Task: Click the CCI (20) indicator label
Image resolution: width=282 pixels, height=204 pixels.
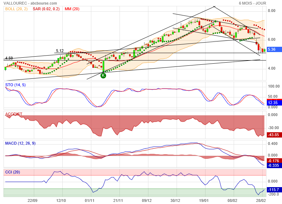Action: [x=13, y=172]
